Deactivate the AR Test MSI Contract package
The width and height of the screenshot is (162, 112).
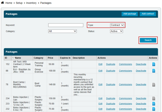[x=141, y=64]
